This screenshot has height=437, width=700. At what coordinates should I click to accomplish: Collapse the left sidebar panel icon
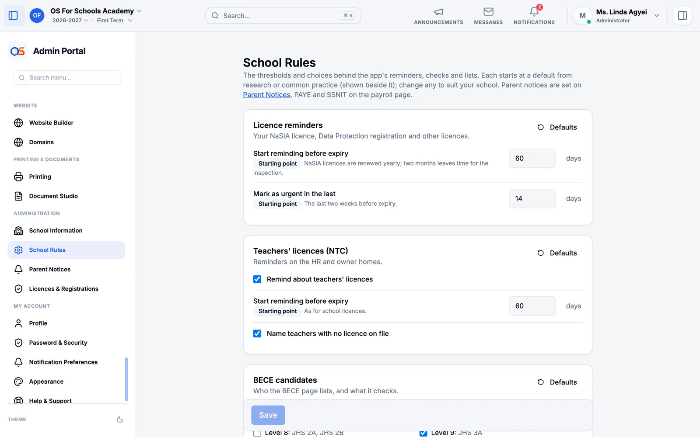pos(13,16)
